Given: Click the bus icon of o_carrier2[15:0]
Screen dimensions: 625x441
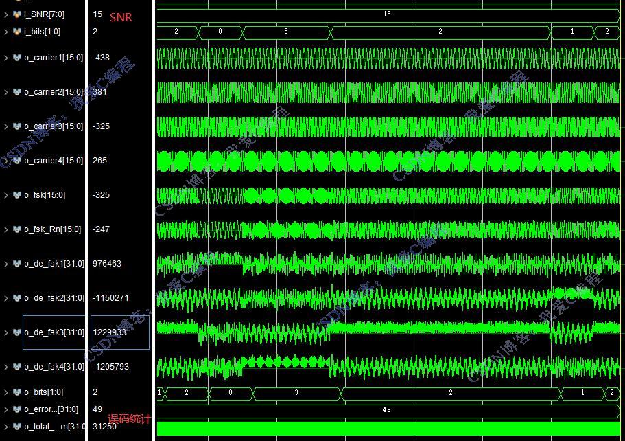Looking at the screenshot, I should click(x=16, y=92).
